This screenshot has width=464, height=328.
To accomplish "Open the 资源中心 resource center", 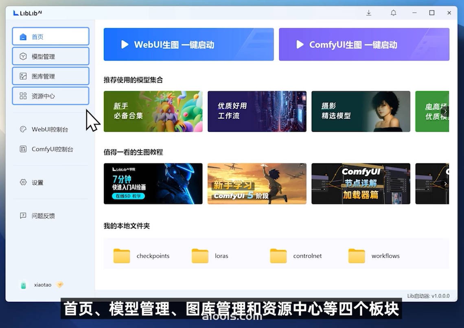I will (x=50, y=96).
